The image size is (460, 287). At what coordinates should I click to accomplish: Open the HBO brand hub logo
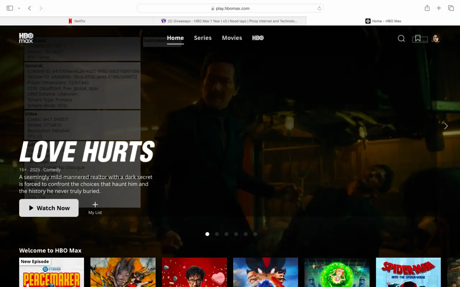click(x=258, y=38)
